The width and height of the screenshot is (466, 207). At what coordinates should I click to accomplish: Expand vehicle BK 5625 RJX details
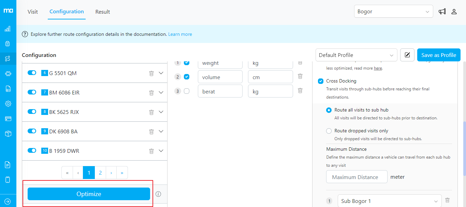(x=161, y=112)
